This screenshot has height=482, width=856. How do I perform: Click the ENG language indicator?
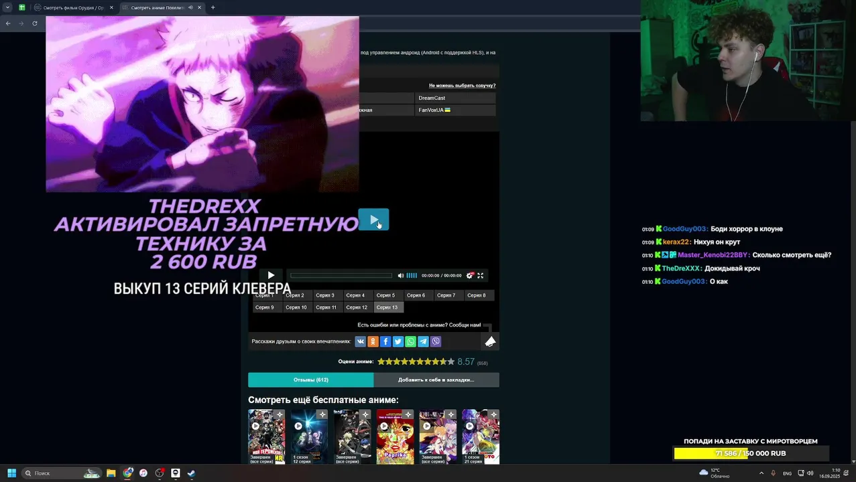pos(787,473)
